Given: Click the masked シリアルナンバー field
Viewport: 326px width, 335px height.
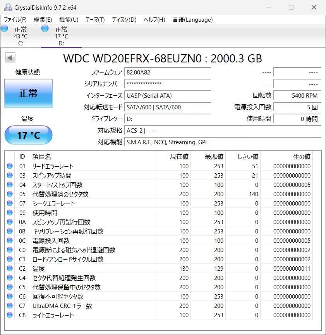Looking at the screenshot, I should [168, 84].
